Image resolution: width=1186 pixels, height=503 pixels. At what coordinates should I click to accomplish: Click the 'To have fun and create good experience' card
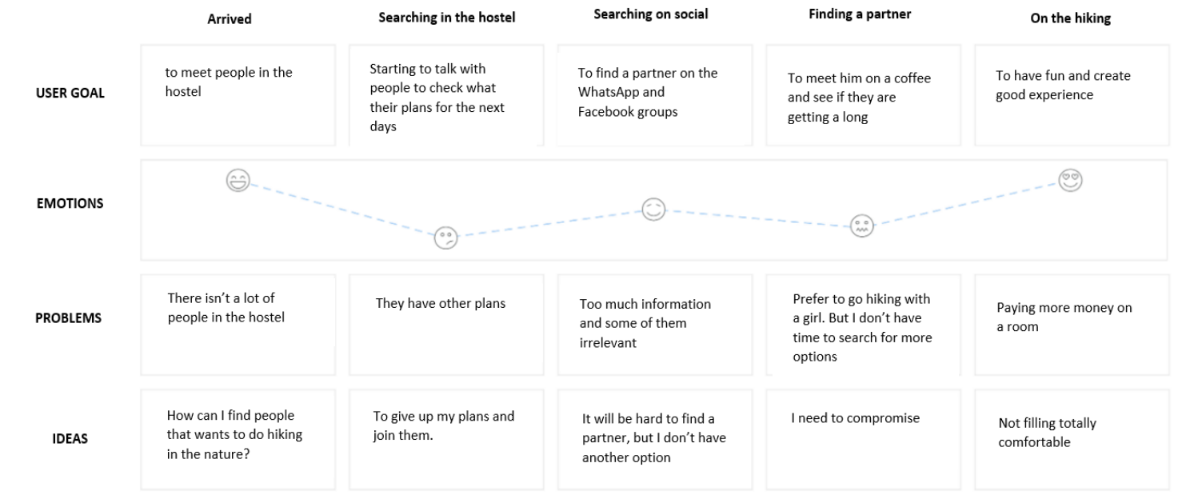point(1072,95)
